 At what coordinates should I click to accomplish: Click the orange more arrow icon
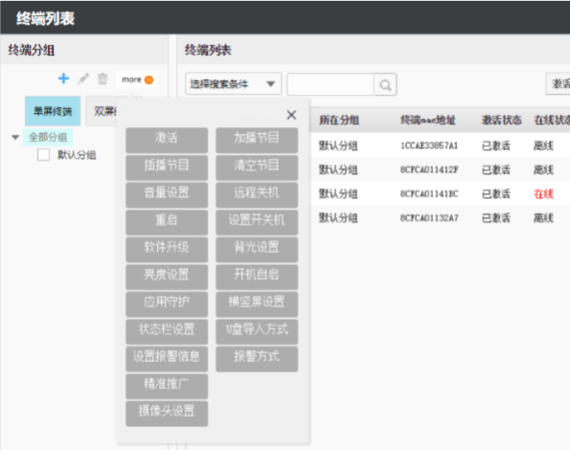click(149, 79)
